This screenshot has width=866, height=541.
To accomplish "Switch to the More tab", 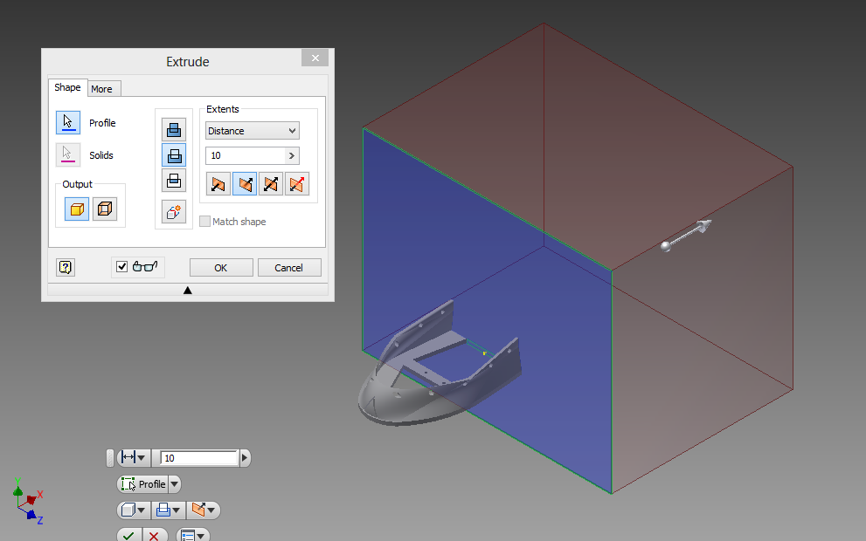I will pyautogui.click(x=101, y=89).
